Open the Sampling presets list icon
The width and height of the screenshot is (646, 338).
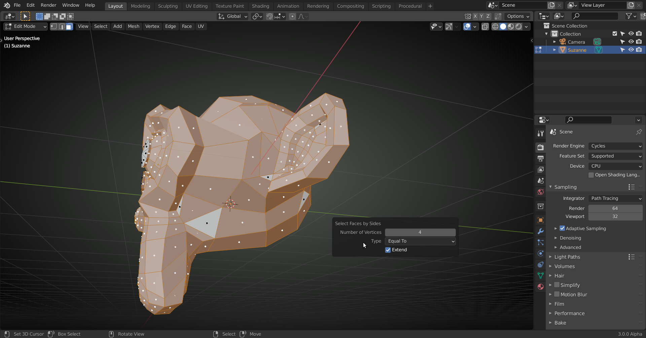pos(632,187)
